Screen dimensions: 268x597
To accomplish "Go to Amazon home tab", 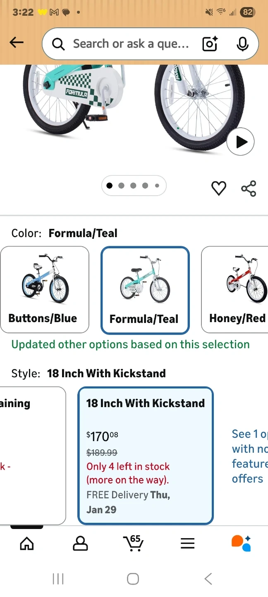I will click(27, 543).
